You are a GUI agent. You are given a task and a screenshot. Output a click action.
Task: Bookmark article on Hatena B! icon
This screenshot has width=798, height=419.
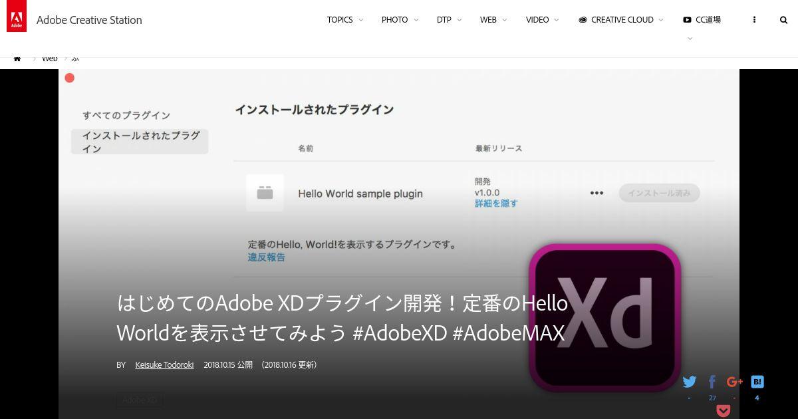click(757, 382)
